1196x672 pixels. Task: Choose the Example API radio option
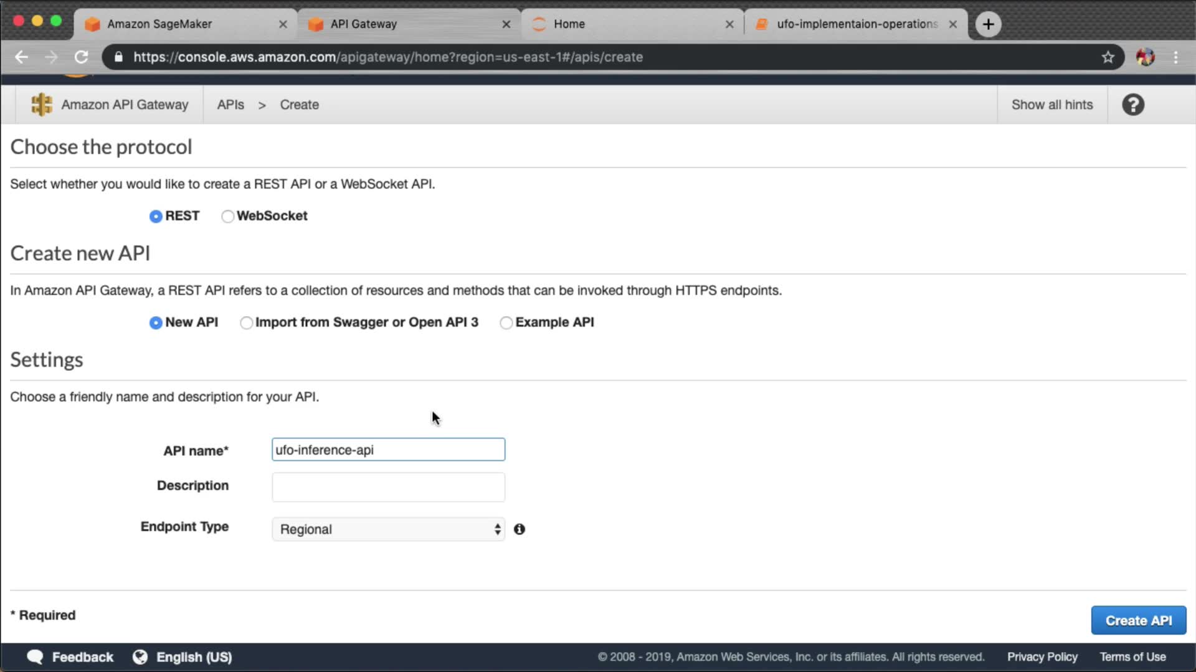(x=506, y=323)
